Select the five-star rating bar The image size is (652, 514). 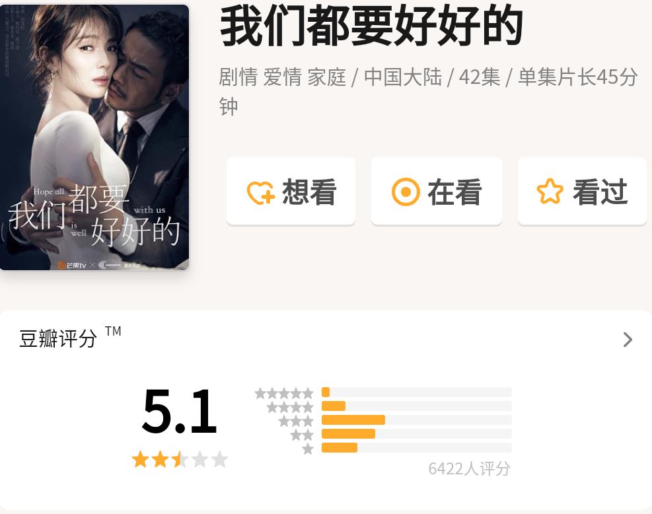(416, 392)
